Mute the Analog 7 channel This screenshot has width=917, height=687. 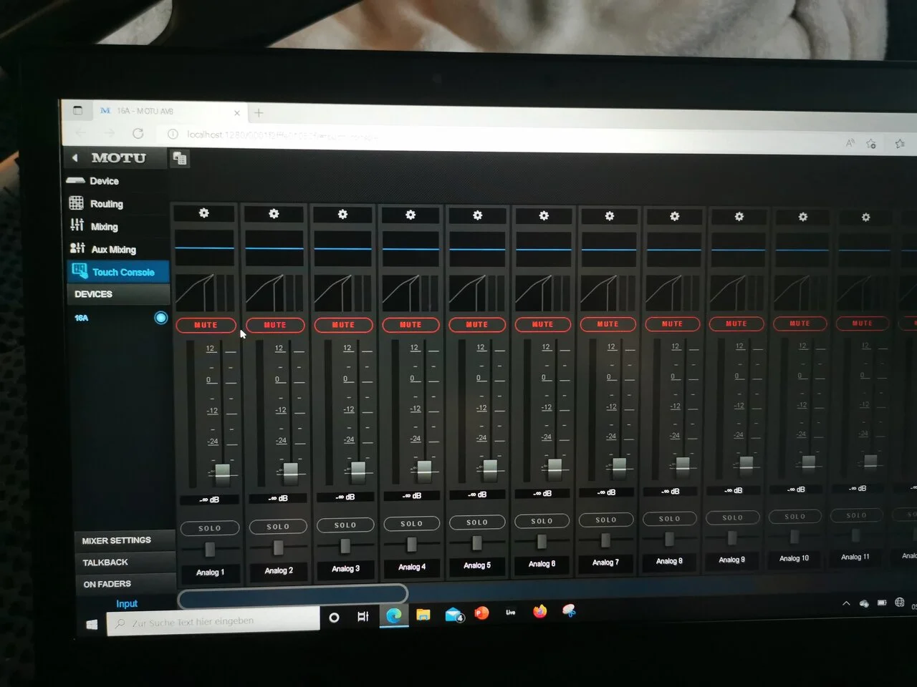[x=608, y=324]
